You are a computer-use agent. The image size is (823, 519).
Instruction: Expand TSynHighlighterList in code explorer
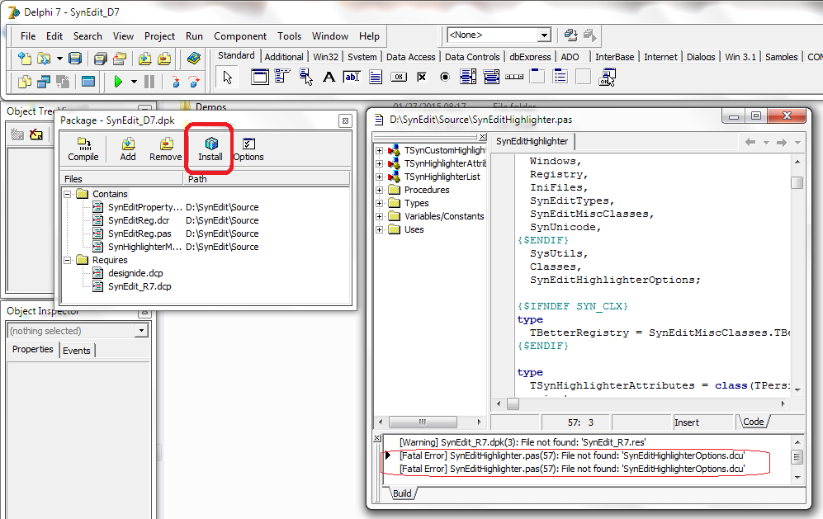tap(379, 177)
